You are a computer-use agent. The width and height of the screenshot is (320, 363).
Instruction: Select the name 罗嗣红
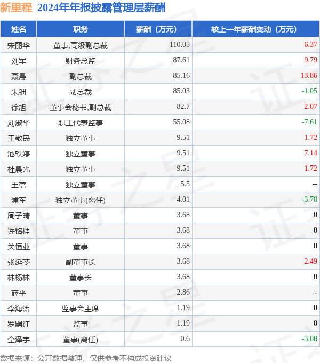pos(19,325)
